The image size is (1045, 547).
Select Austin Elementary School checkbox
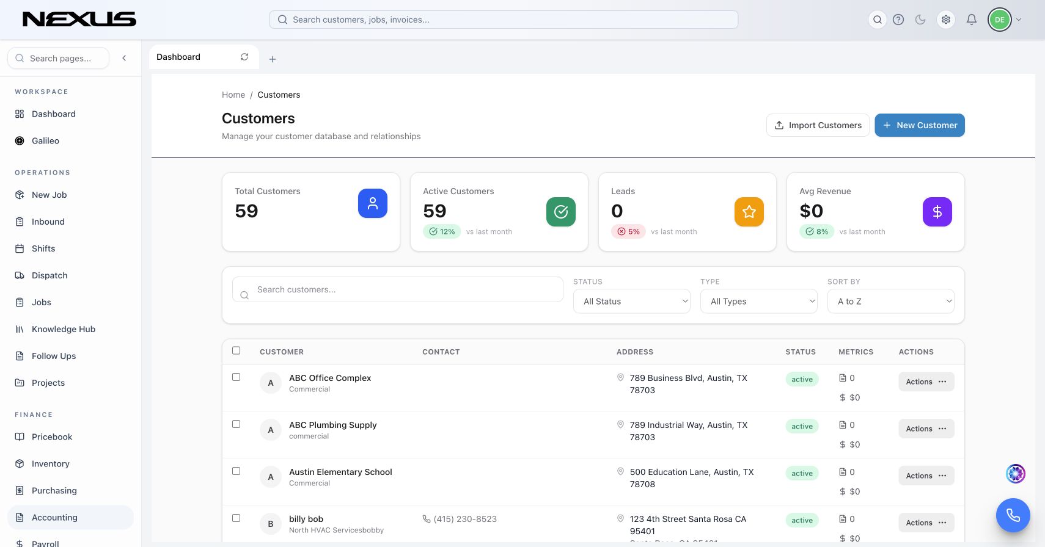click(x=237, y=471)
